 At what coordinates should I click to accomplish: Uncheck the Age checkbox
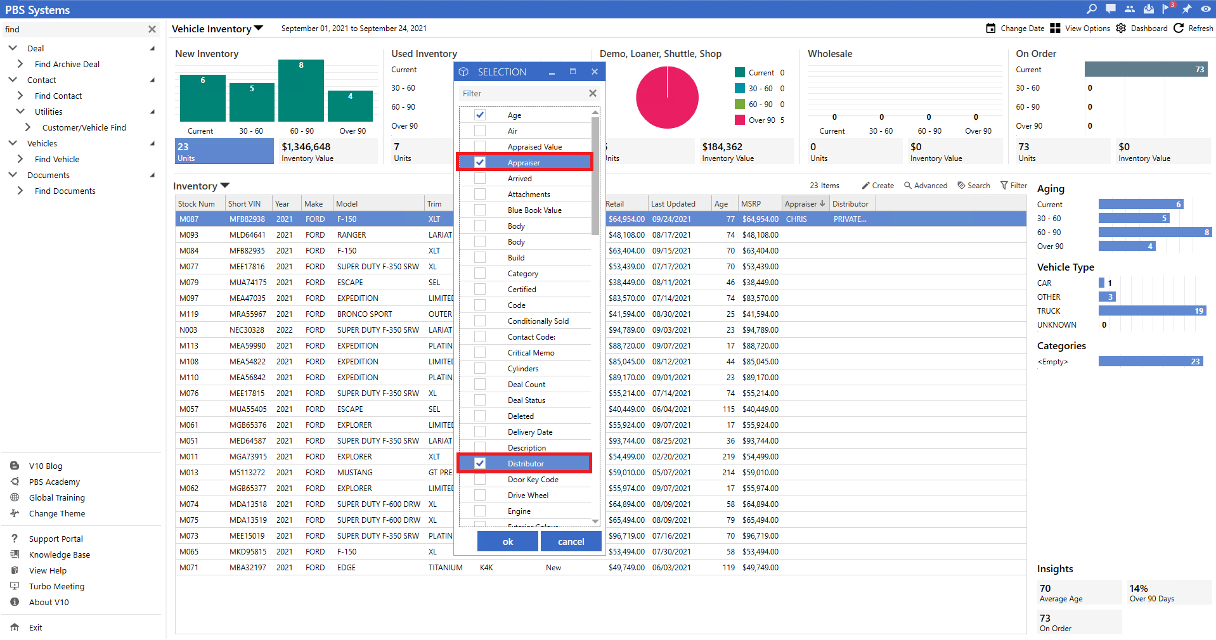pyautogui.click(x=480, y=115)
